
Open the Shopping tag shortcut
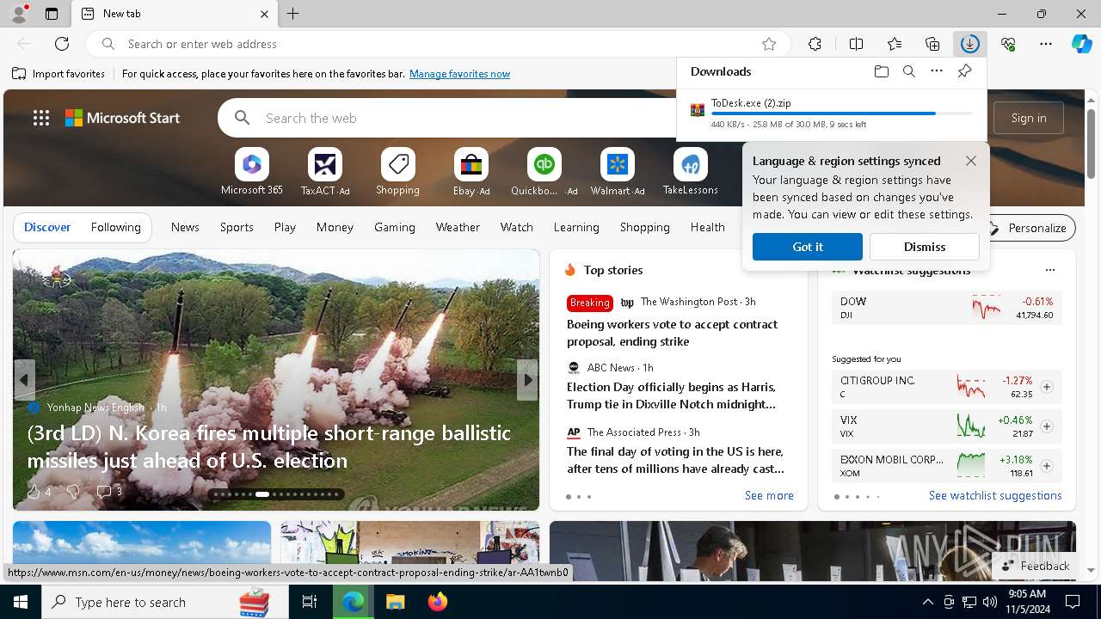pyautogui.click(x=397, y=172)
